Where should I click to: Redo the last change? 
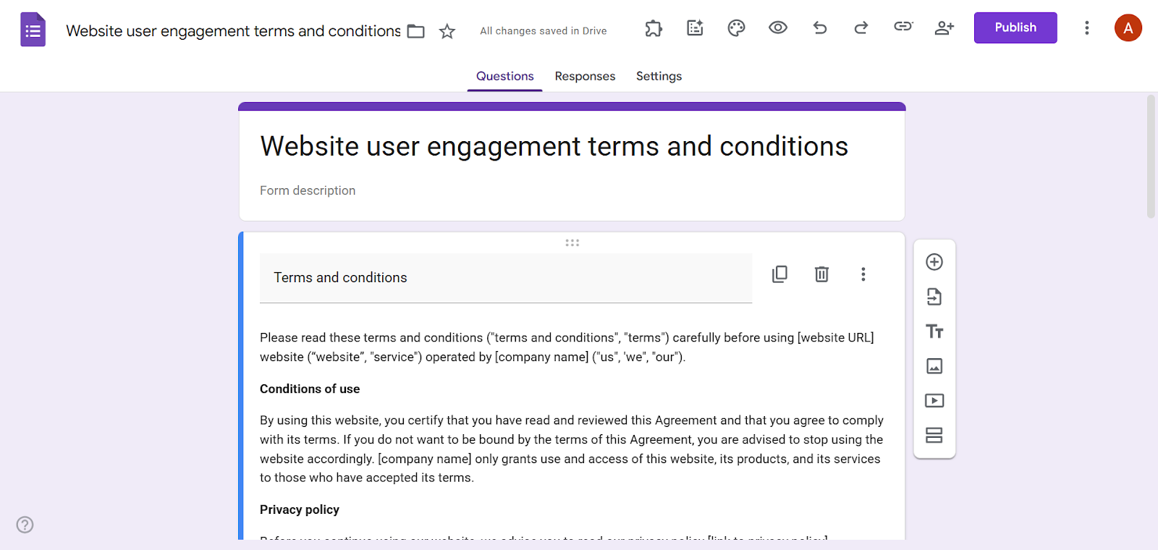point(861,27)
